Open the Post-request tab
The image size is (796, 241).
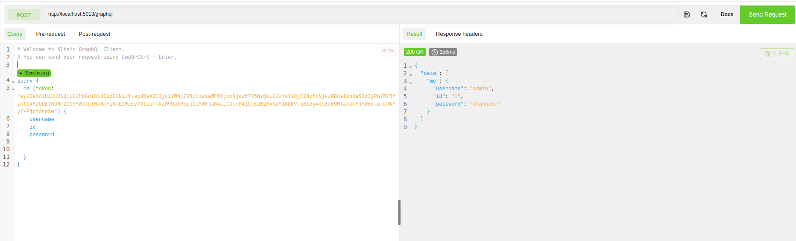pos(94,34)
